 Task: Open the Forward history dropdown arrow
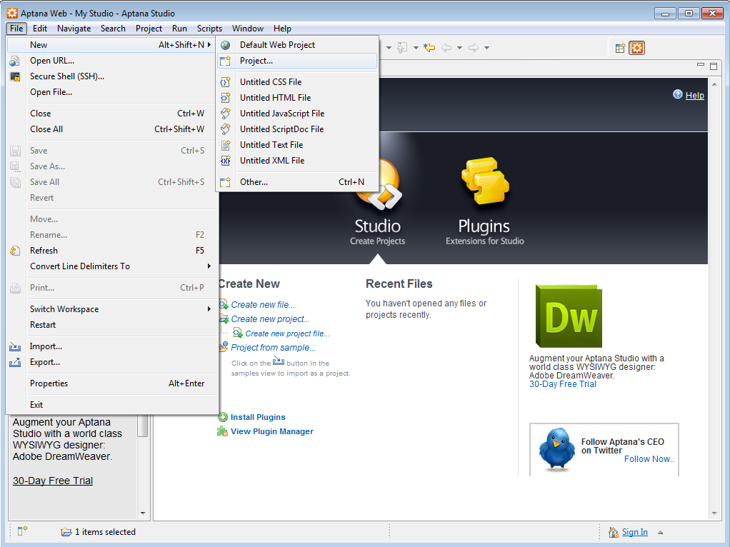(486, 47)
